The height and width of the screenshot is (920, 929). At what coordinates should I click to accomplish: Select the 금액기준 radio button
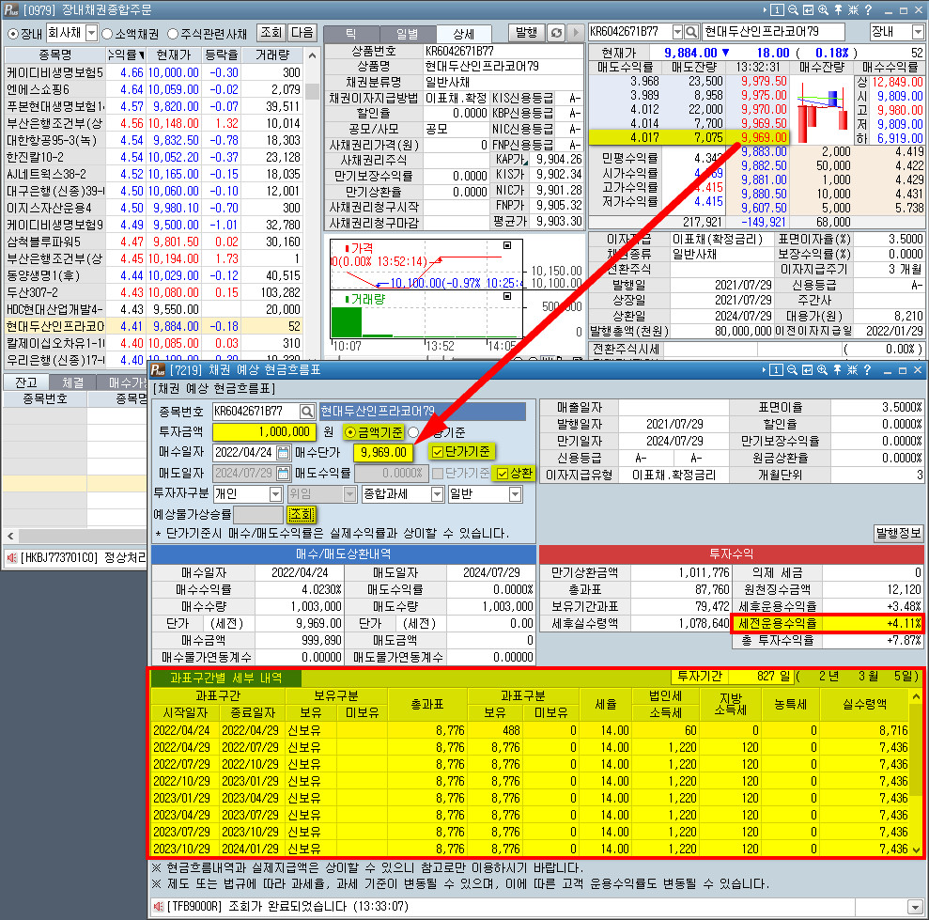click(350, 432)
